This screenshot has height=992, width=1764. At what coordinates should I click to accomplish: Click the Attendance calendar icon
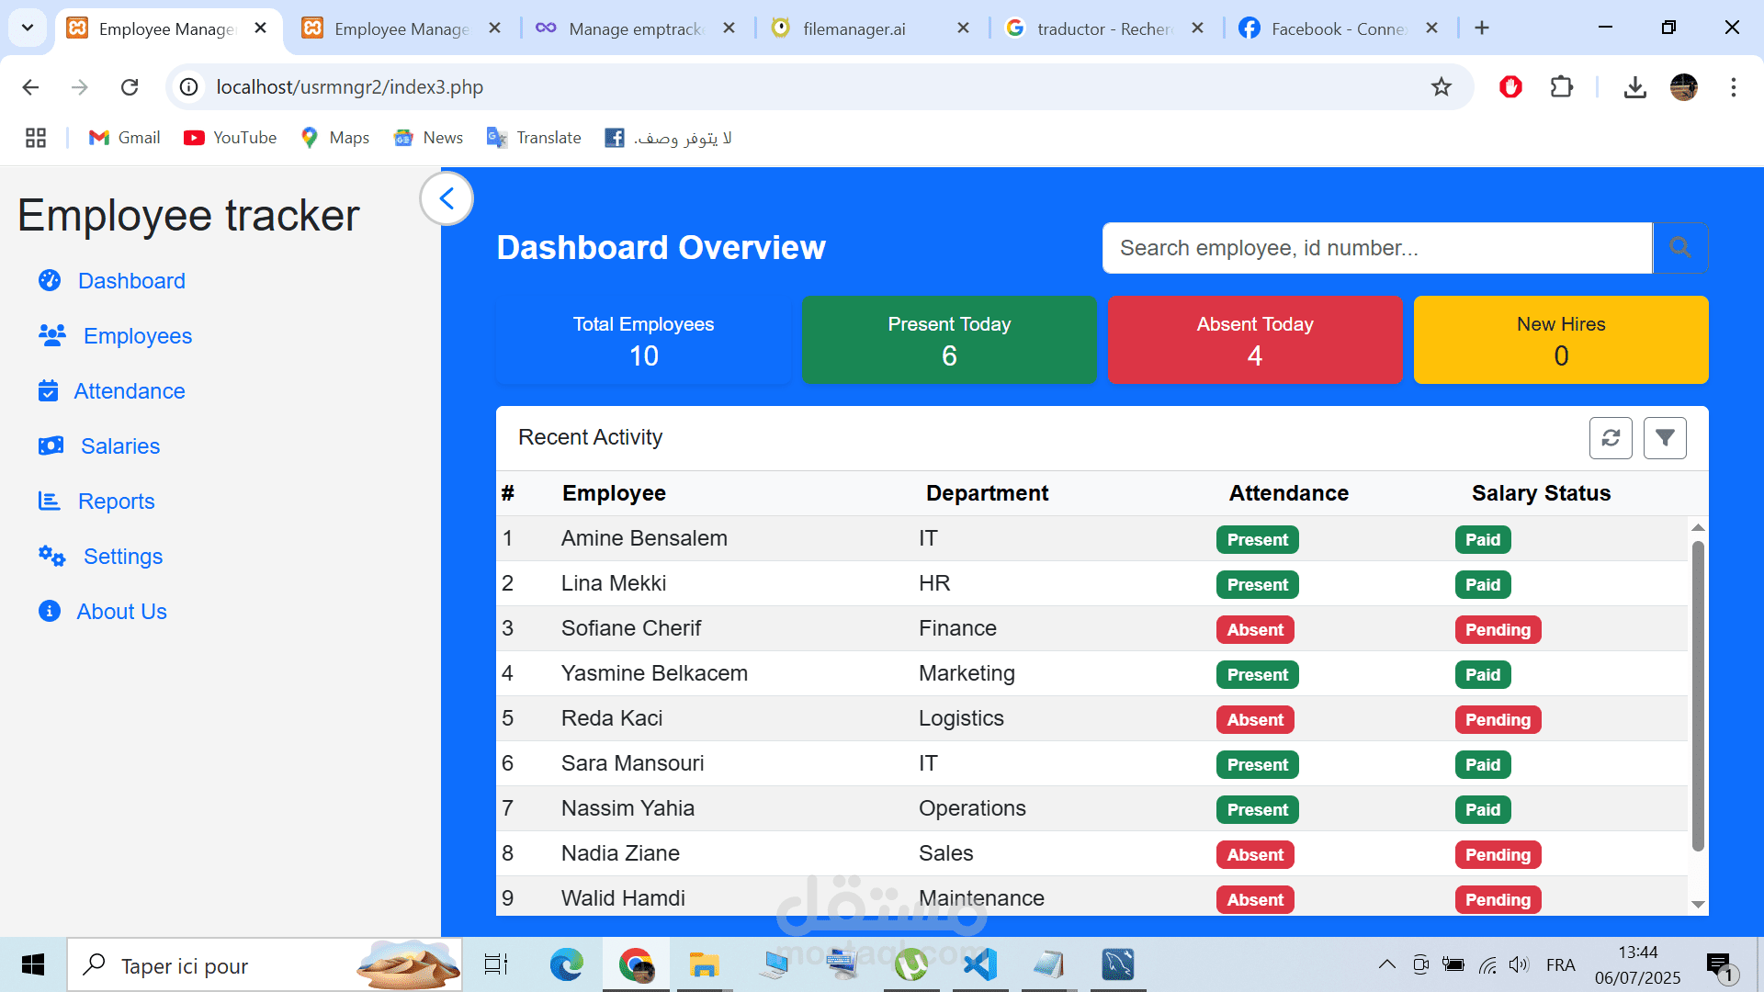48,391
